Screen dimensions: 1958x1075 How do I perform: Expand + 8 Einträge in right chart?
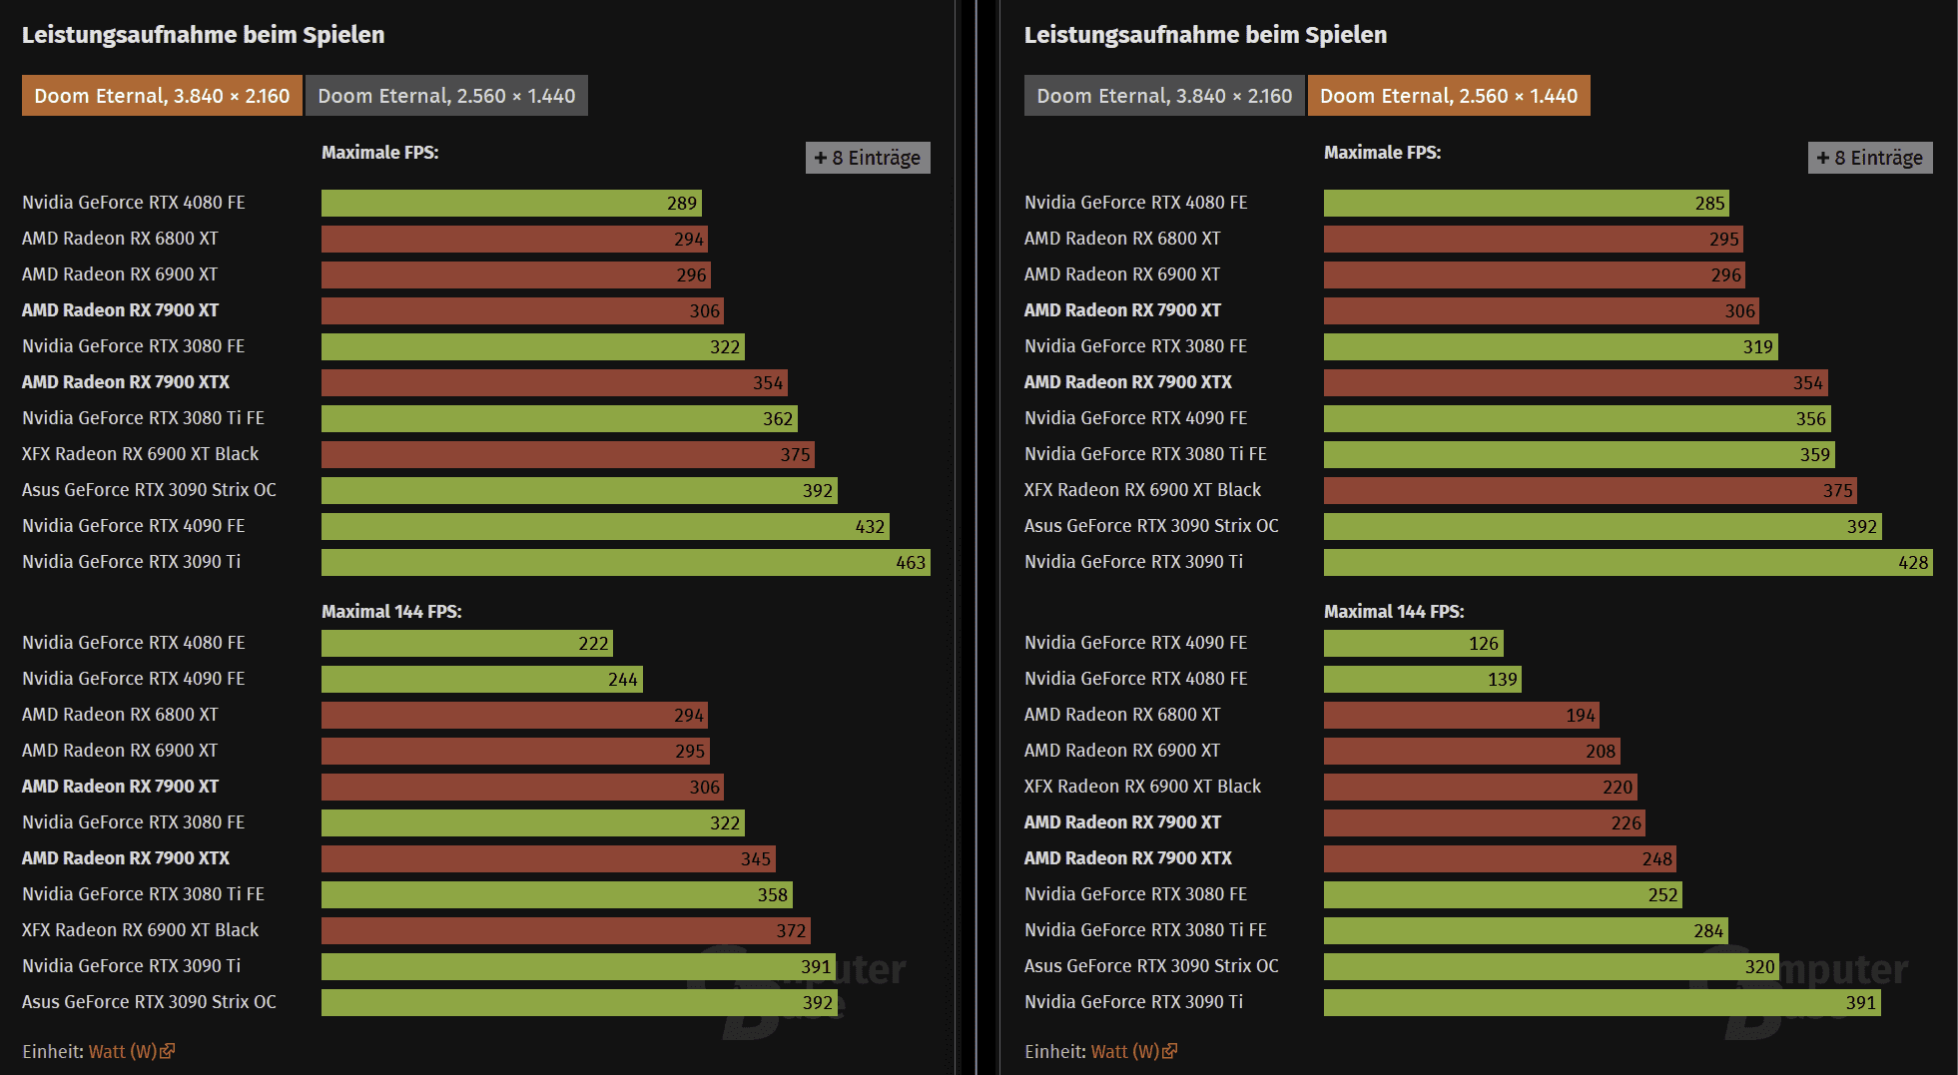click(1870, 158)
